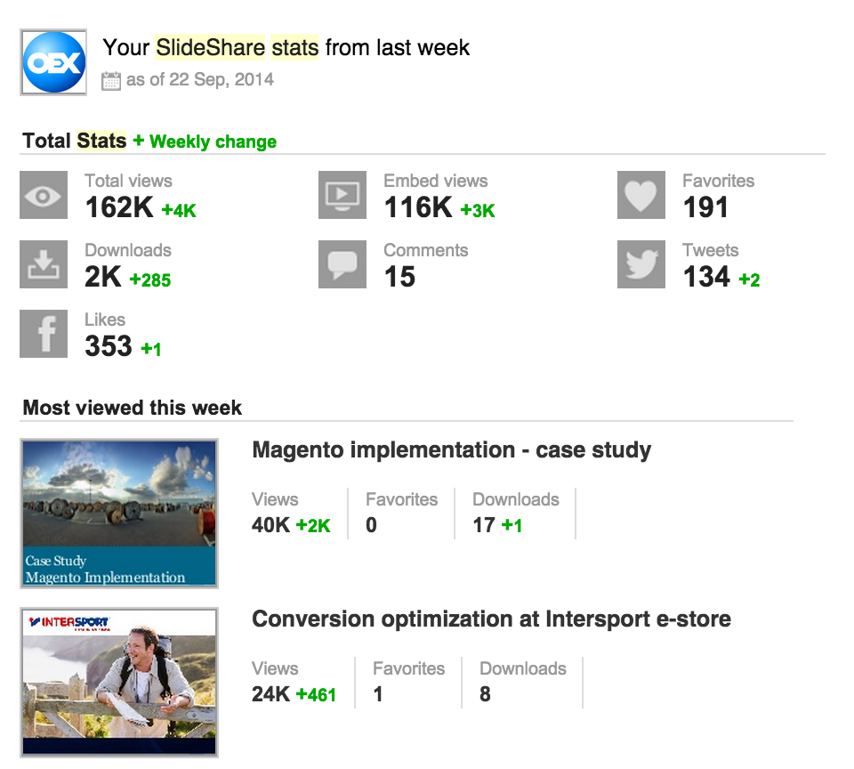
Task: Click the OEX profile logo
Action: coord(53,62)
